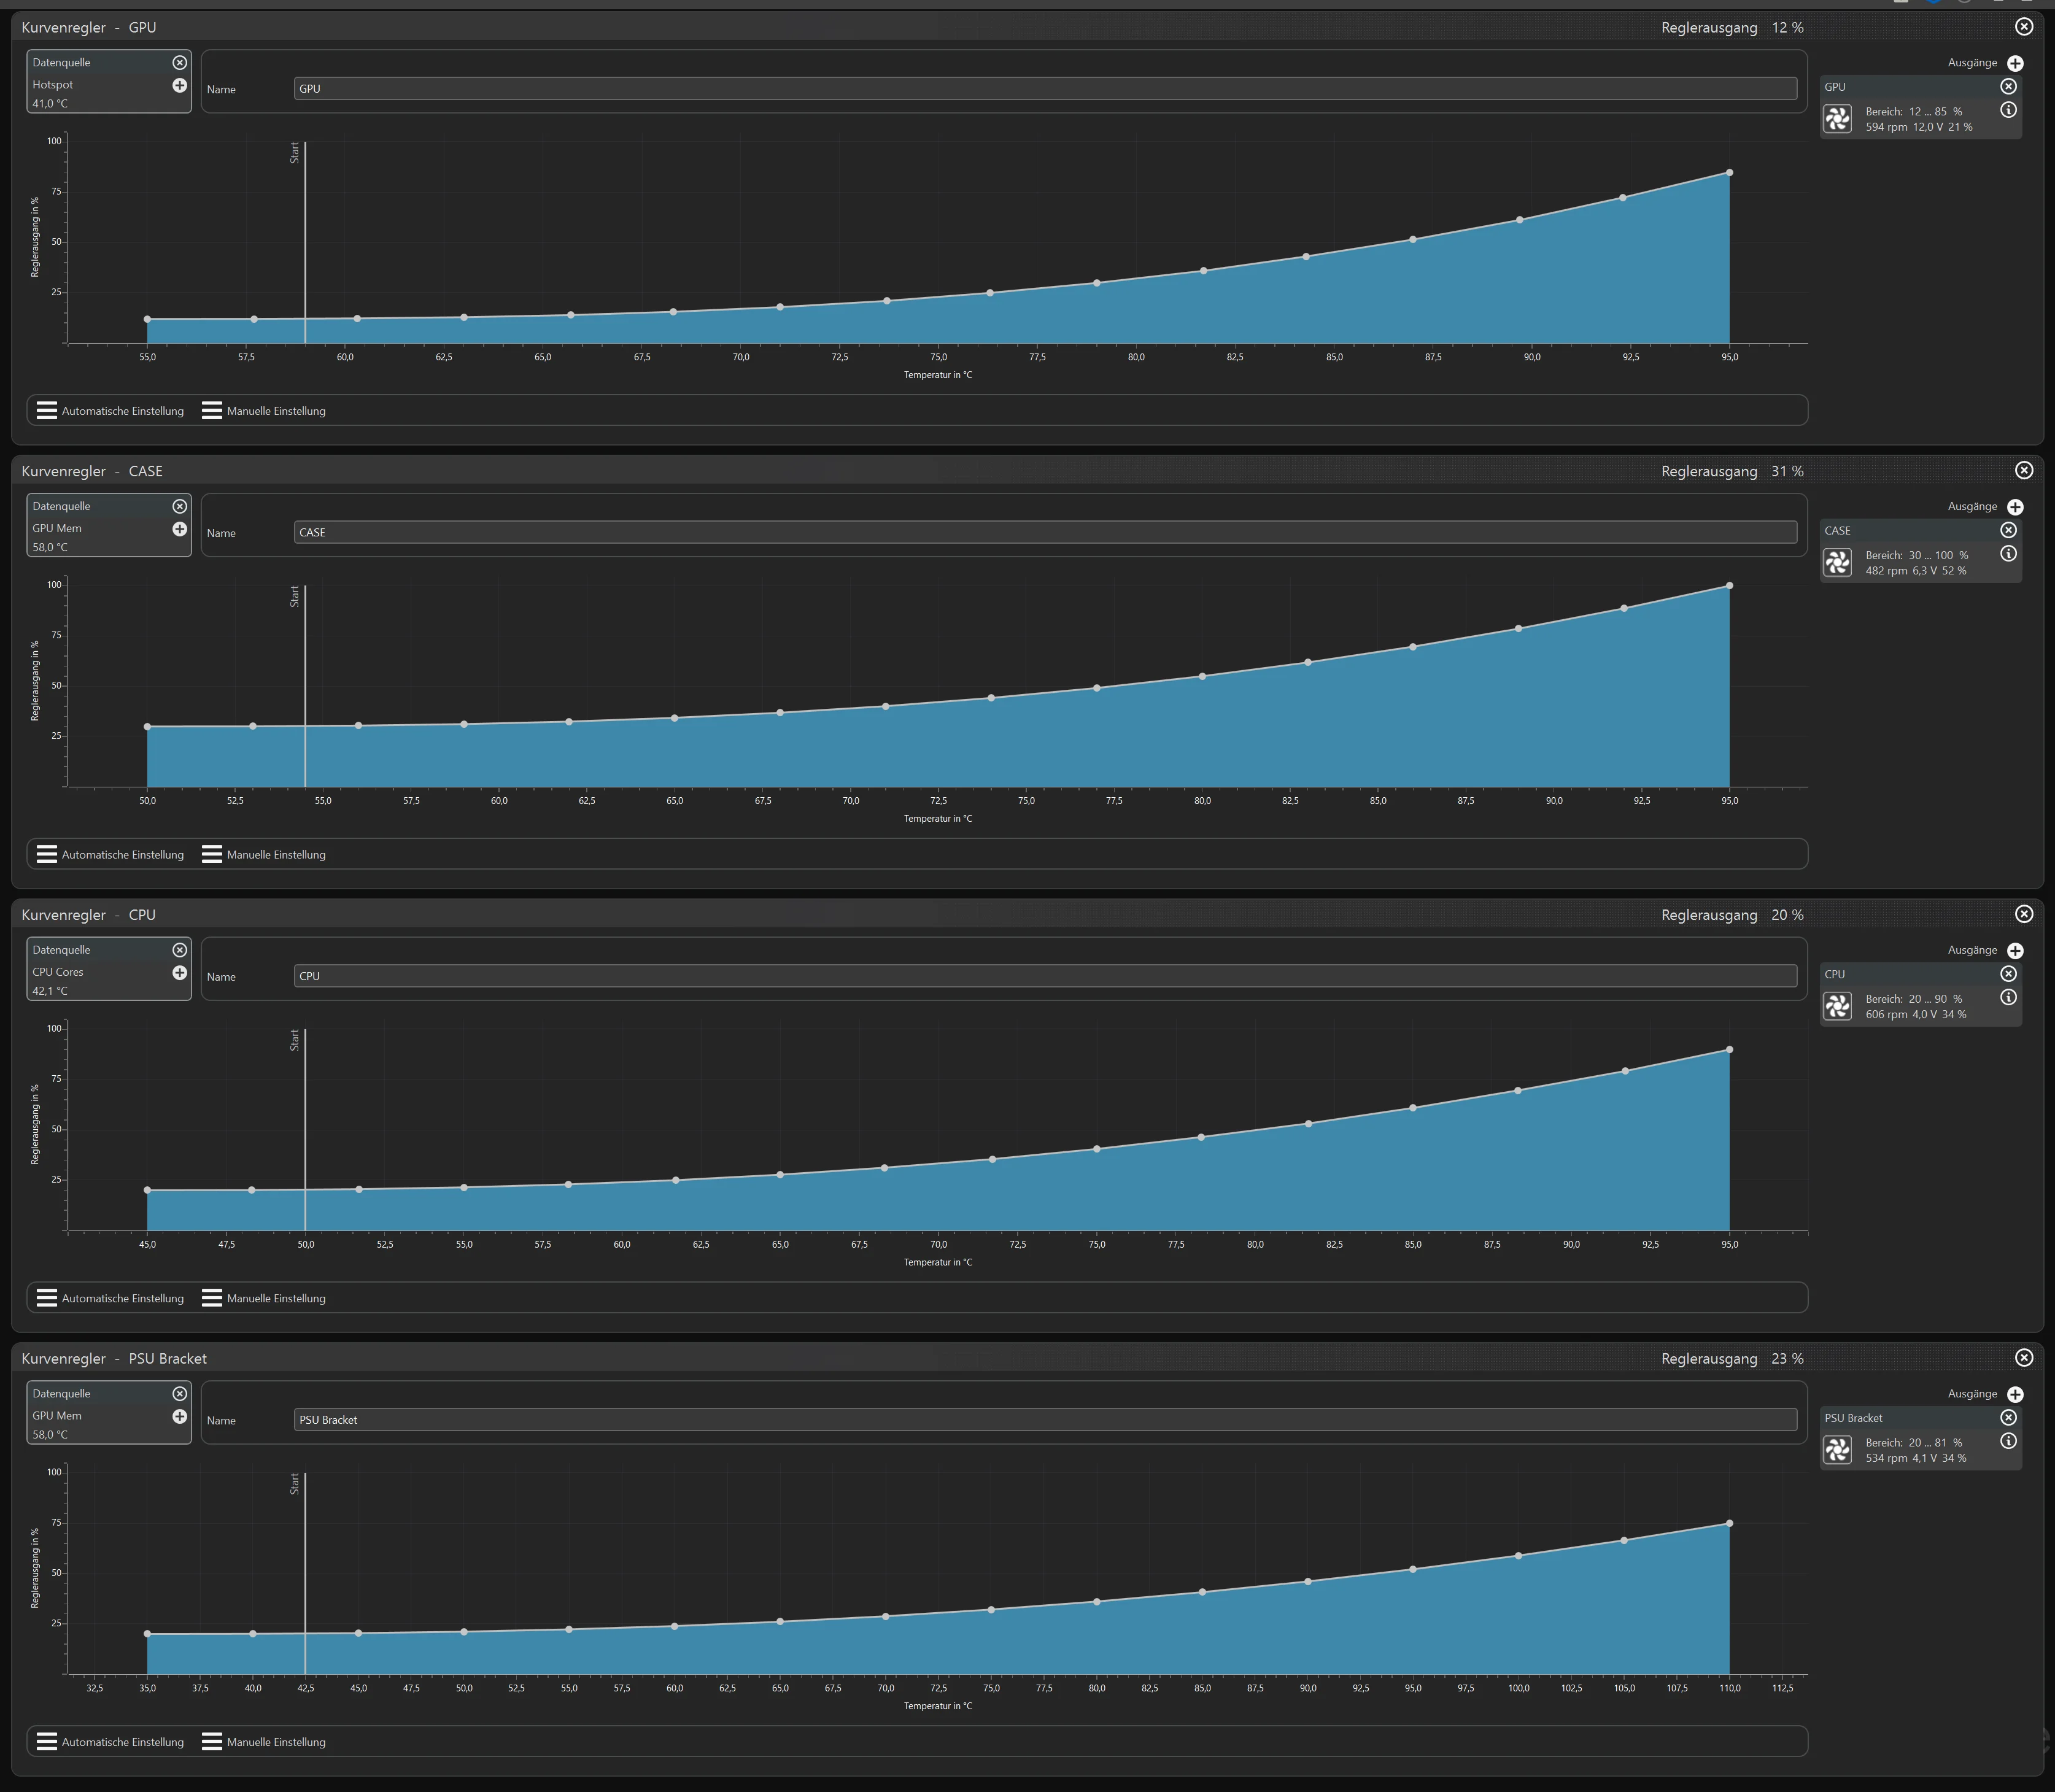The height and width of the screenshot is (1792, 2055).
Task: Add an output to the PSU Bracket controller
Action: pyautogui.click(x=2015, y=1394)
